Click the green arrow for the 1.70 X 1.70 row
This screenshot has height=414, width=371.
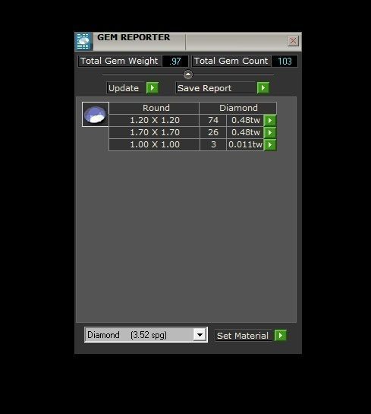(x=270, y=132)
